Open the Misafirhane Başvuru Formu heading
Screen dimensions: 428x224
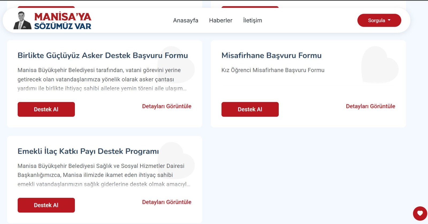(x=271, y=56)
